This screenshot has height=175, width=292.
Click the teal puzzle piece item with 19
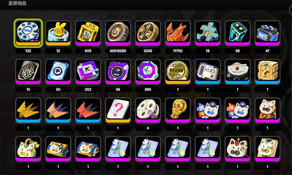[208, 33]
